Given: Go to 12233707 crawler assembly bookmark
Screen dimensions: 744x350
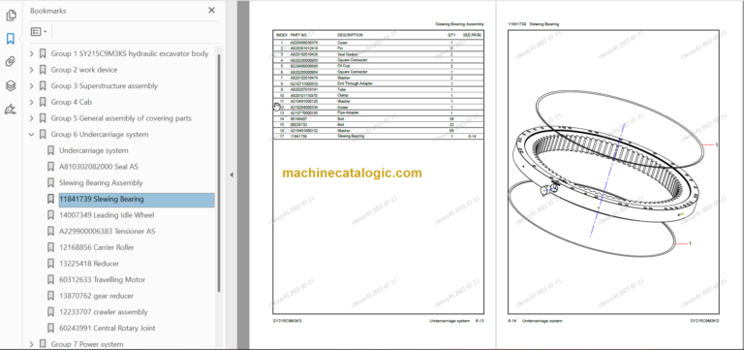Looking at the screenshot, I should [x=103, y=312].
